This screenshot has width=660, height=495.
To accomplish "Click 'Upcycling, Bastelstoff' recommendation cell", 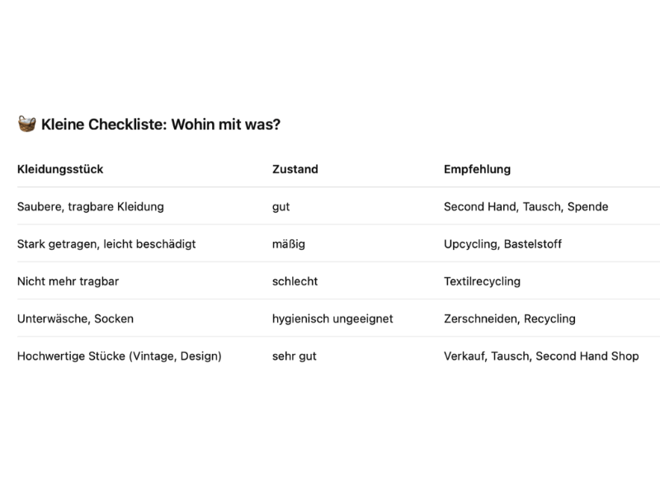I will (x=502, y=244).
